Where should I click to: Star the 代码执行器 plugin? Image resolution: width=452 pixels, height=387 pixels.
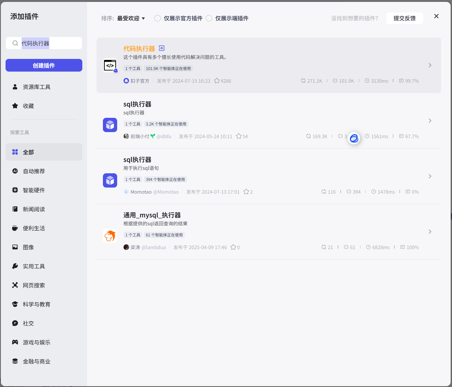pyautogui.click(x=217, y=81)
